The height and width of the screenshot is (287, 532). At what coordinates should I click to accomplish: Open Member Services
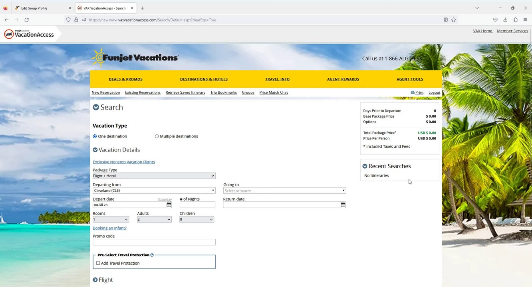click(512, 31)
